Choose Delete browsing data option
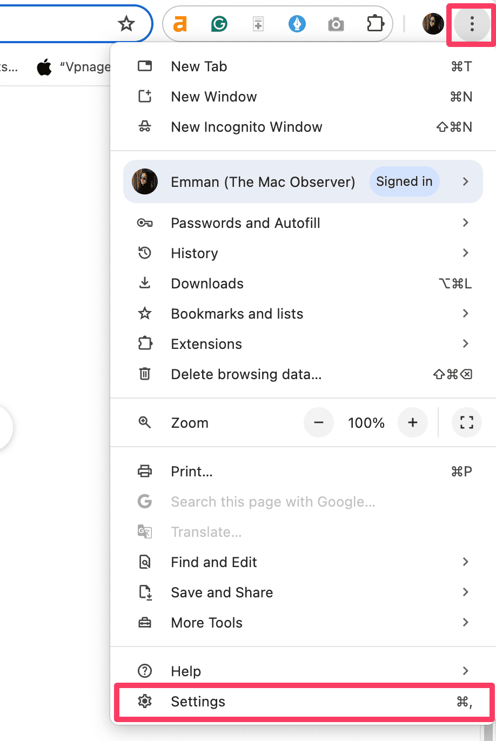This screenshot has height=741, width=496. 246,374
